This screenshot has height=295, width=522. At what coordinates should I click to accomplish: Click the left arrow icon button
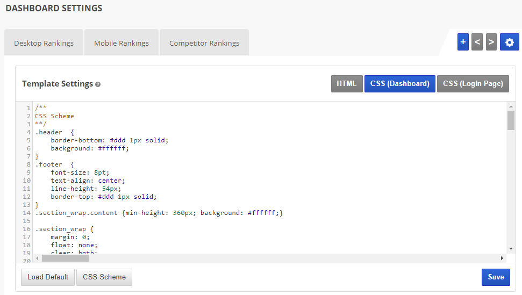coord(477,42)
